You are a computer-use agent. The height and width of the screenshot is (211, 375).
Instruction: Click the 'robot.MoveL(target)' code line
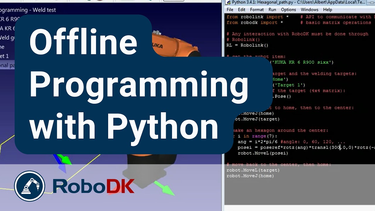pos(253,170)
